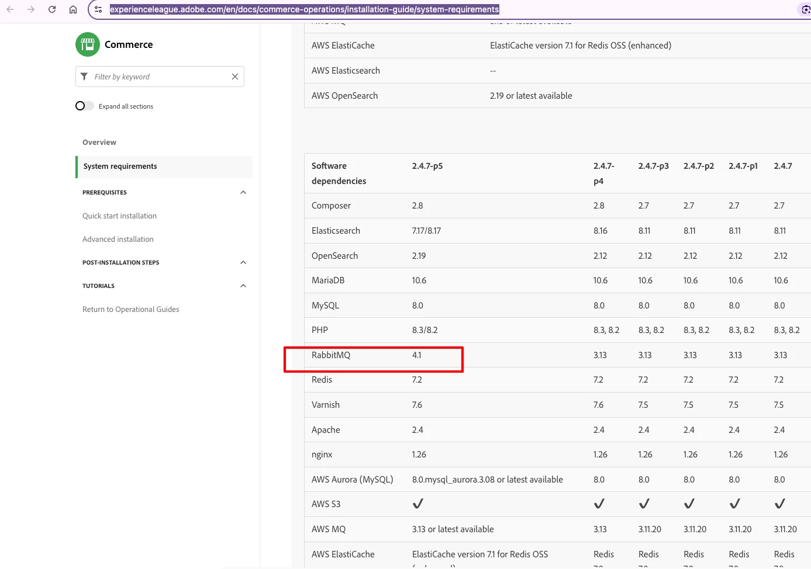
Task: Click AWS S3 checkmark under 2.4.7-p1
Action: tap(735, 504)
